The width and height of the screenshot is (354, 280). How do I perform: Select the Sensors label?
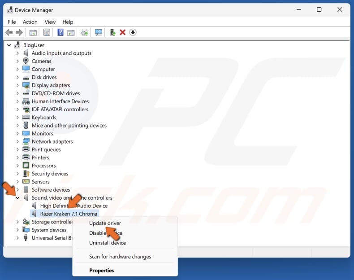40,181
